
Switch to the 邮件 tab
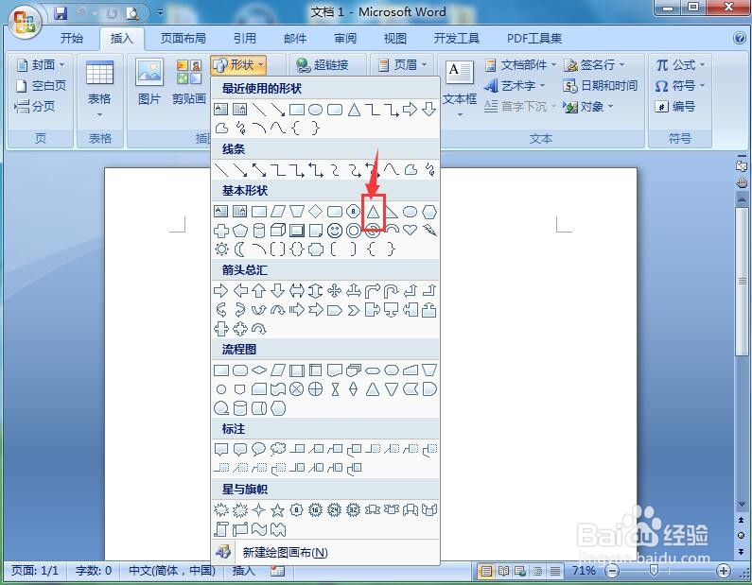coord(295,39)
